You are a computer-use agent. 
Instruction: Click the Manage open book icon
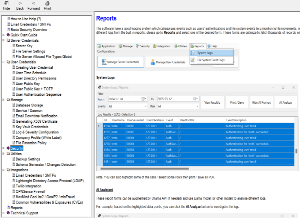tap(8, 100)
